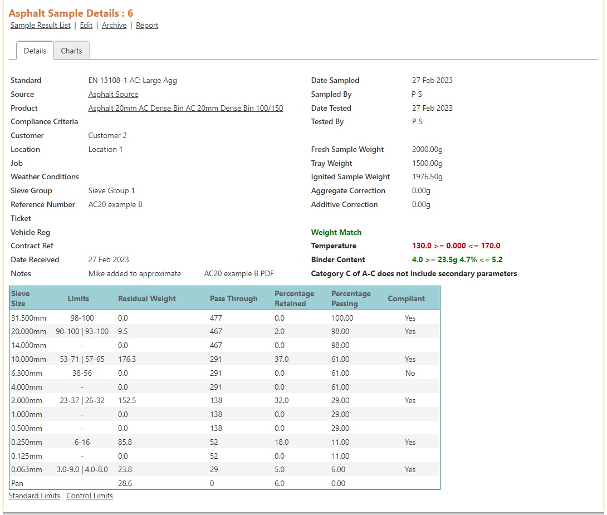Show the Control Limits

(x=90, y=496)
